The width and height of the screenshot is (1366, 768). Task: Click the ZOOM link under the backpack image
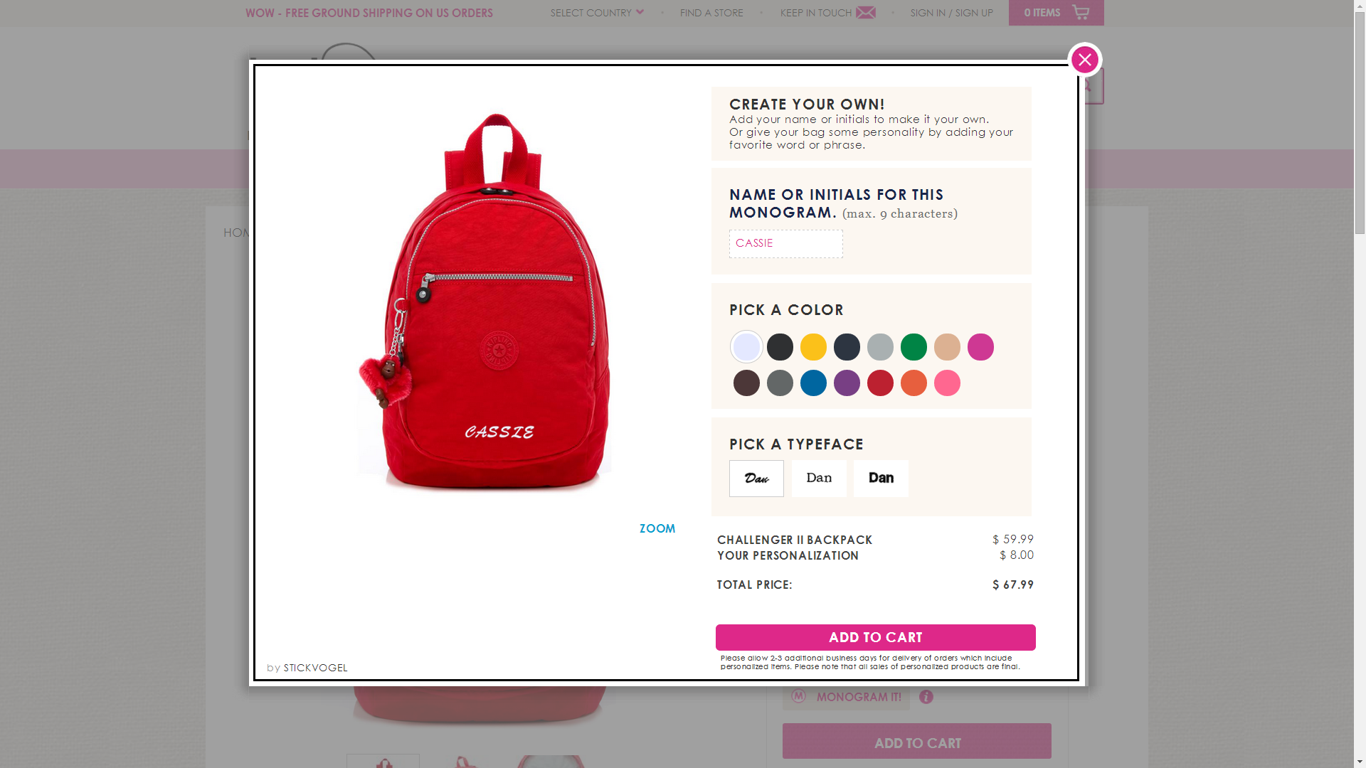click(x=657, y=528)
